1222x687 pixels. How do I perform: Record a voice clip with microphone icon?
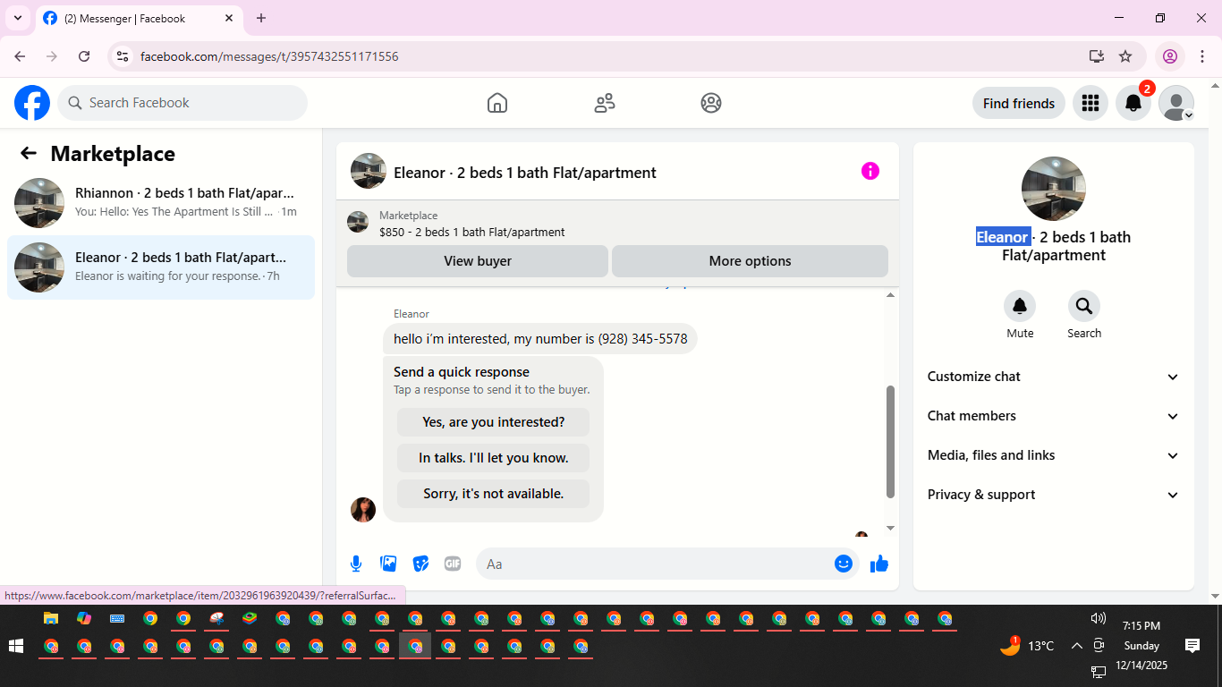tap(356, 564)
